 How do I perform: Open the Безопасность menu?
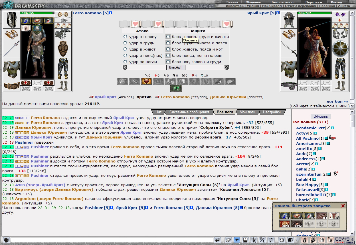pos(283,2)
